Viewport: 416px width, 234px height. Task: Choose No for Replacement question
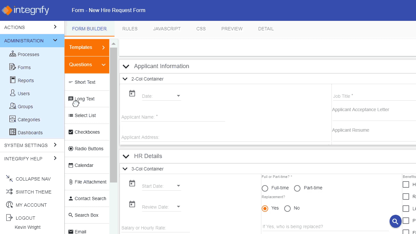point(287,208)
